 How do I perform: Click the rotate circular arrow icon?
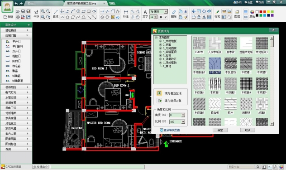coord(204,11)
